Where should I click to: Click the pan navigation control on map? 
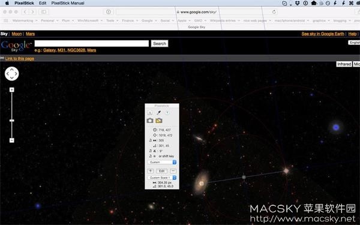pyautogui.click(x=12, y=74)
